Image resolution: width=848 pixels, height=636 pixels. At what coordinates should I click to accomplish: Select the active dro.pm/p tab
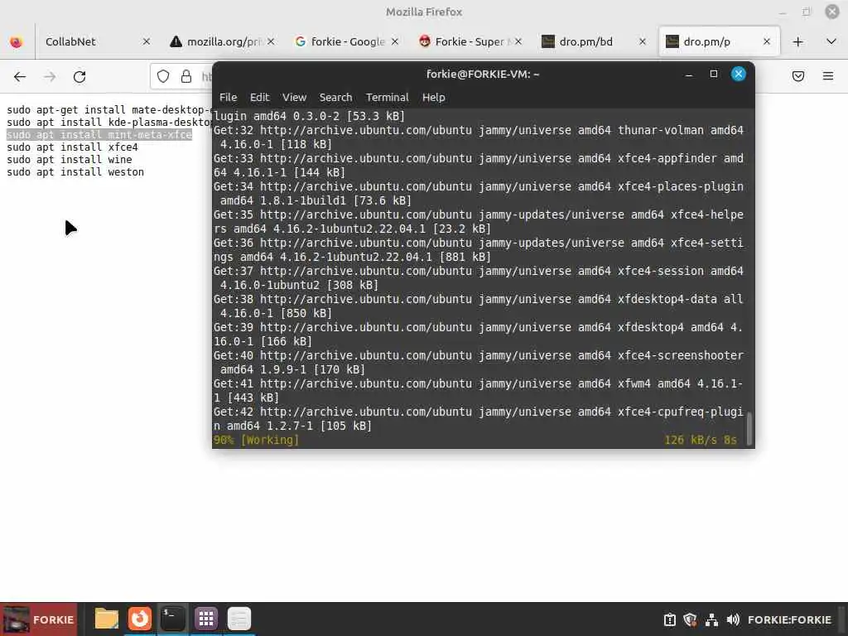[x=719, y=41]
